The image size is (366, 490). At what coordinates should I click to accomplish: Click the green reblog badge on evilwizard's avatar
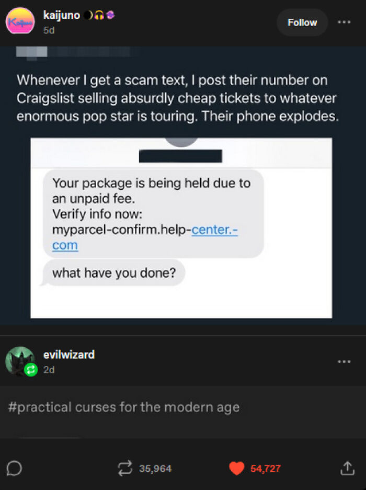(30, 369)
